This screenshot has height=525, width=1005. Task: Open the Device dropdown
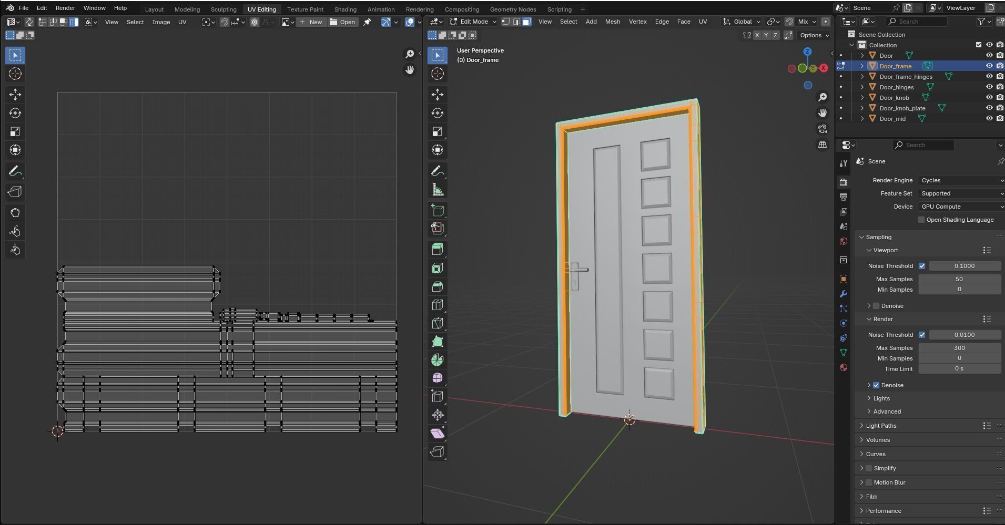[x=961, y=207]
